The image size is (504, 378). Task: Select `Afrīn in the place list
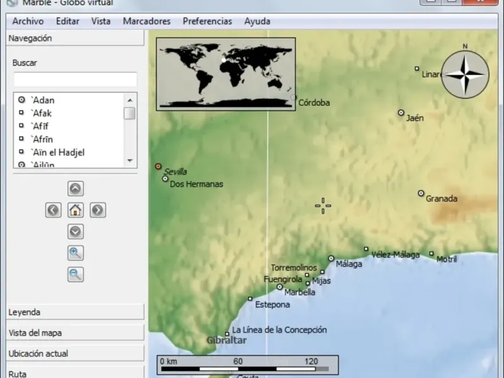pos(69,139)
